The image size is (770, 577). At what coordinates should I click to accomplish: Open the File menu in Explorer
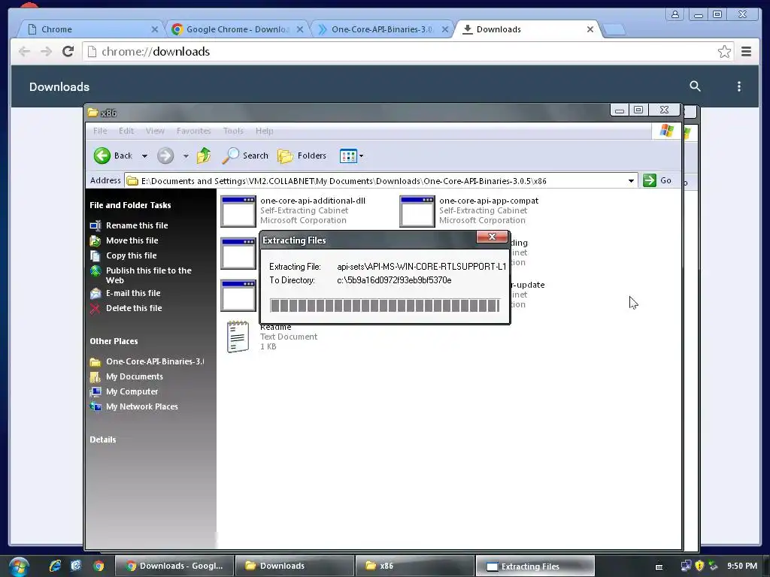click(x=100, y=131)
